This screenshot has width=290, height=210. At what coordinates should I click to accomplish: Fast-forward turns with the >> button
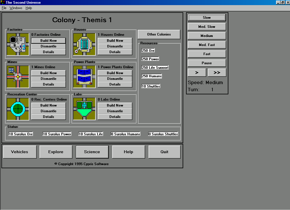click(x=217, y=72)
